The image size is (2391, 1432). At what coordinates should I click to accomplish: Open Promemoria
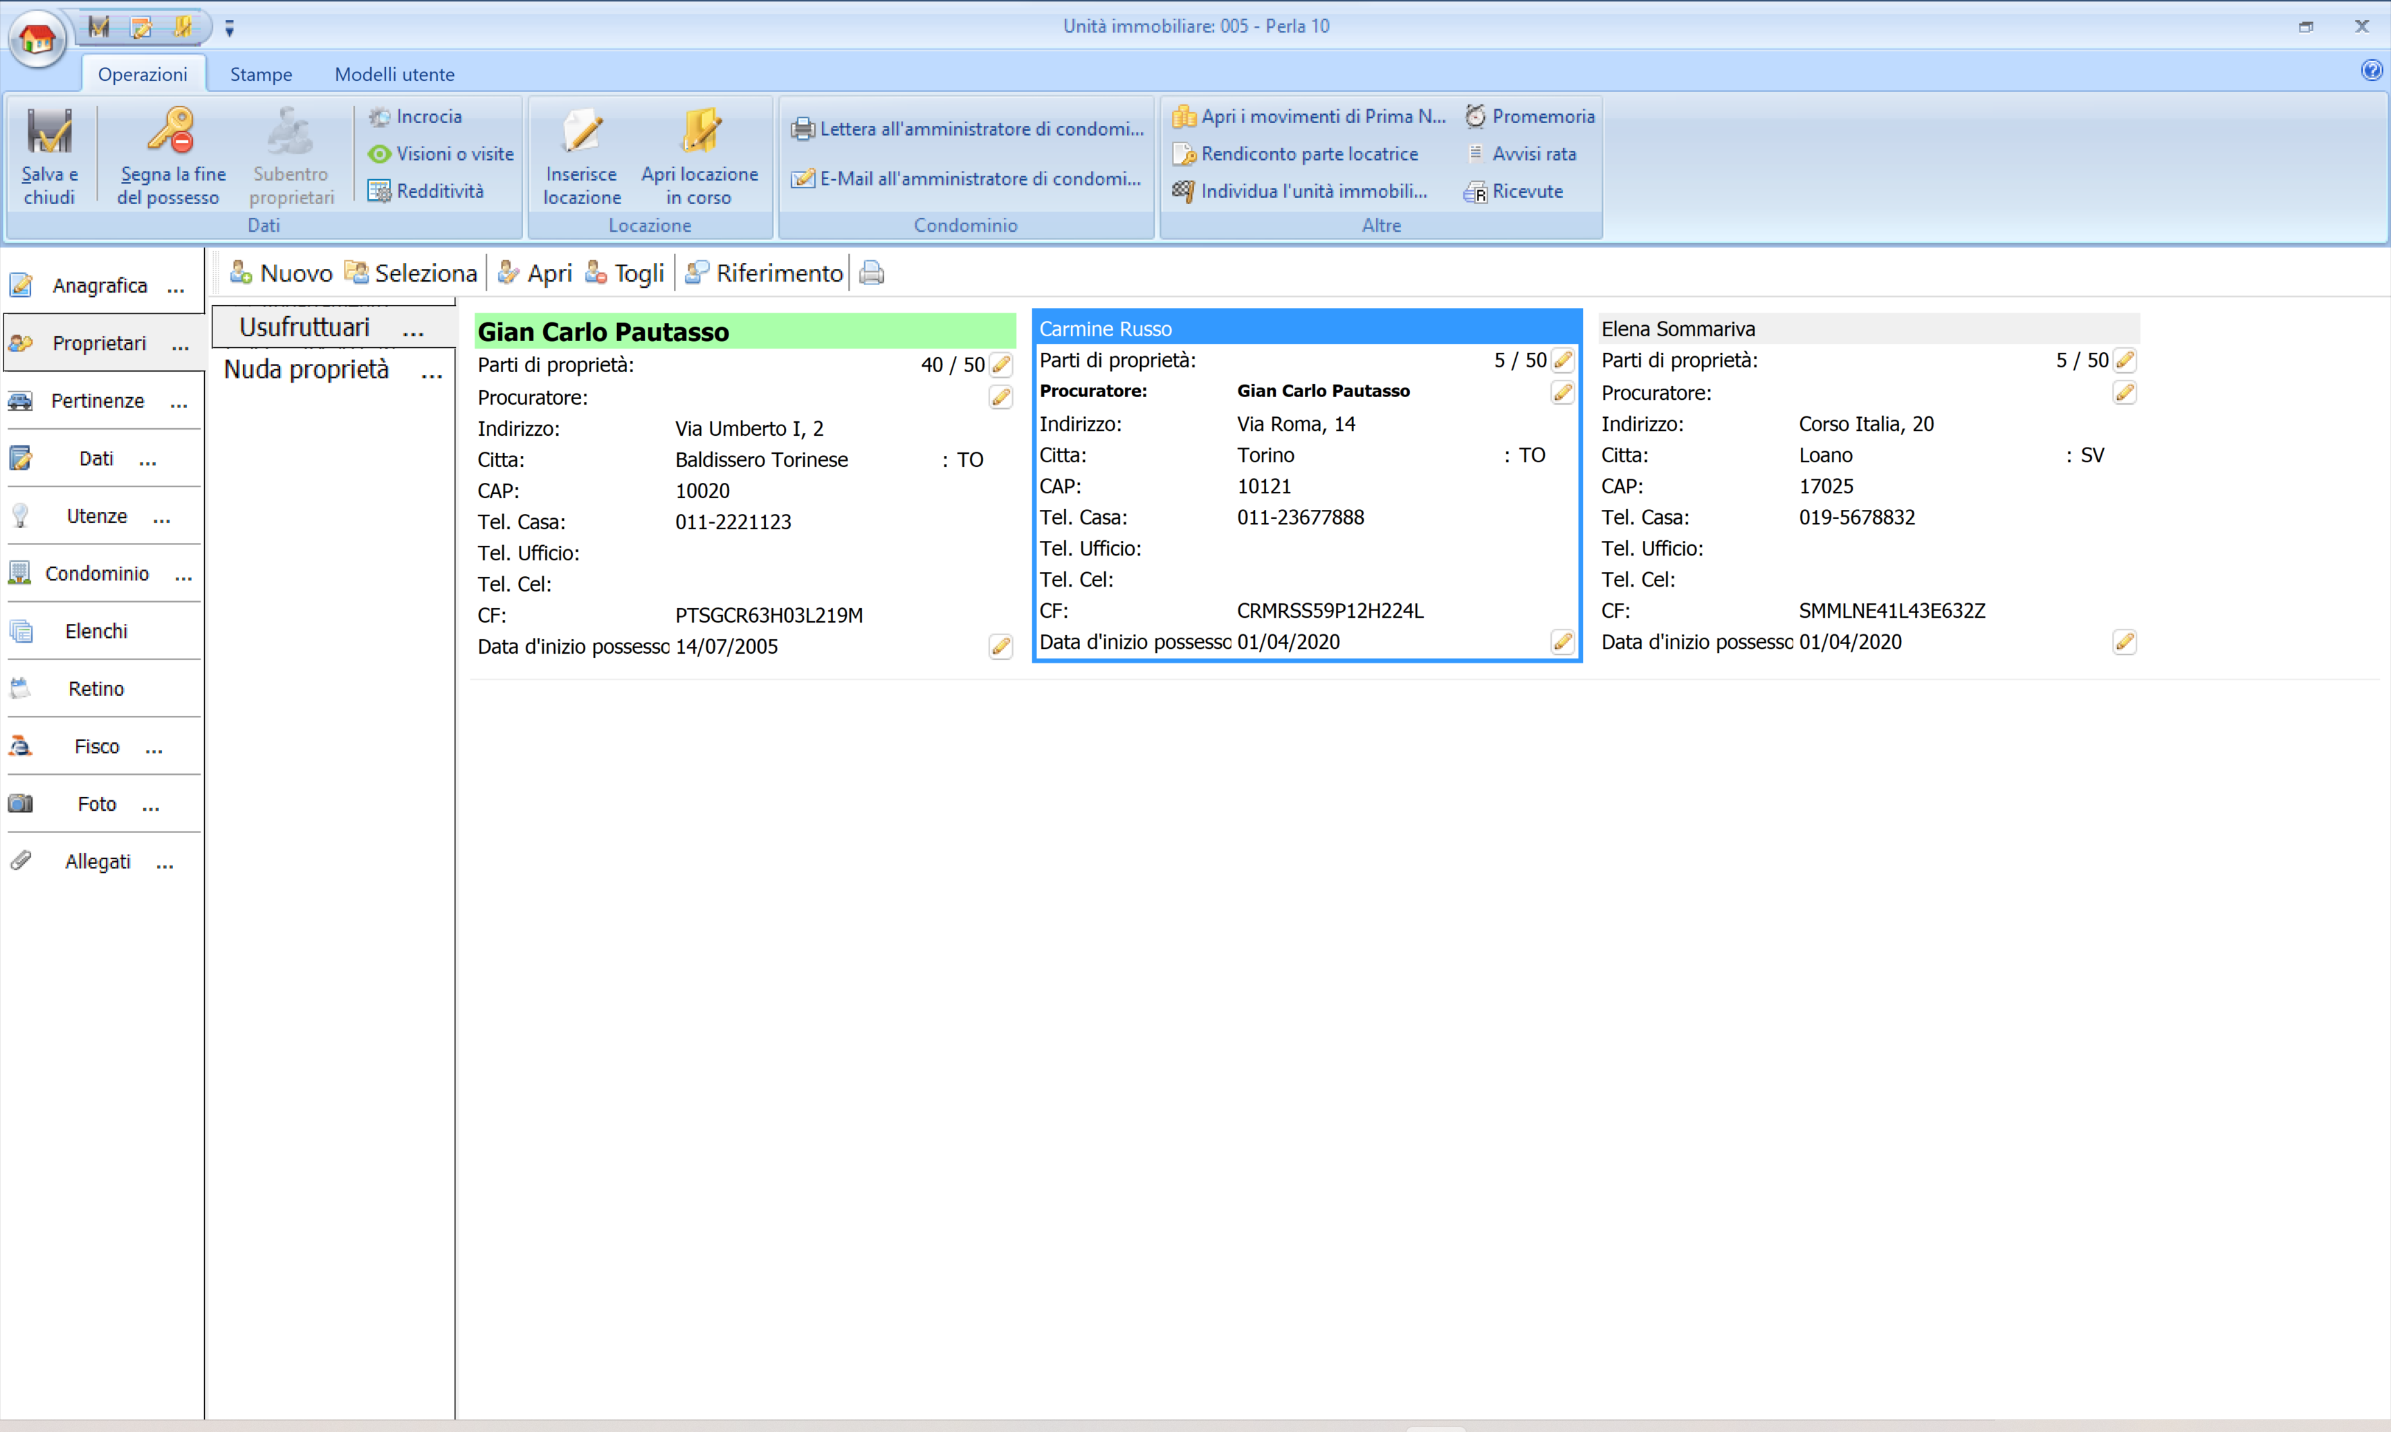click(1530, 117)
